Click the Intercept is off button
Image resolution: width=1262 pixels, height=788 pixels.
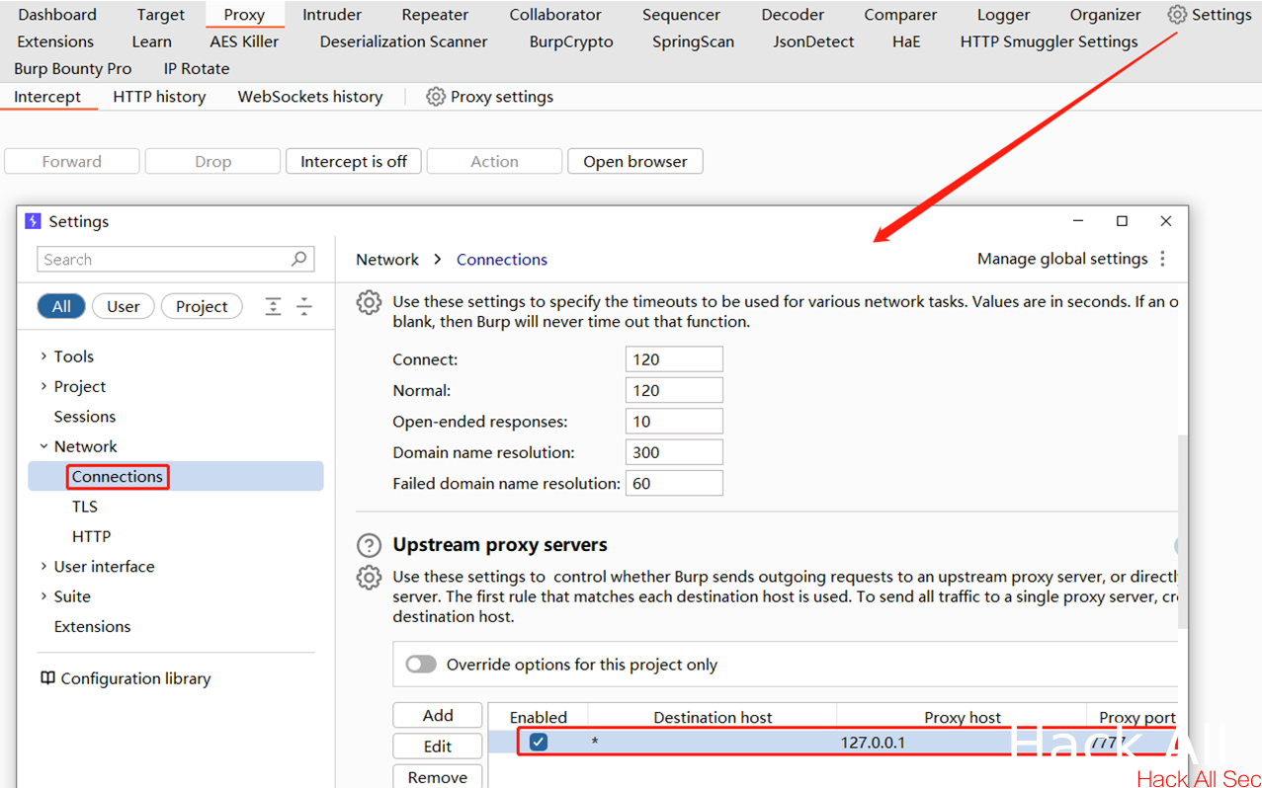pos(354,161)
